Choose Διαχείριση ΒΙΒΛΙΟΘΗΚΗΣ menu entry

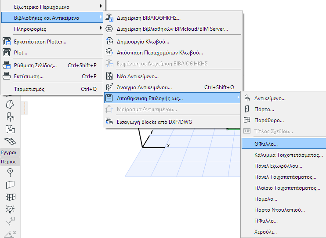pyautogui.click(x=173, y=18)
